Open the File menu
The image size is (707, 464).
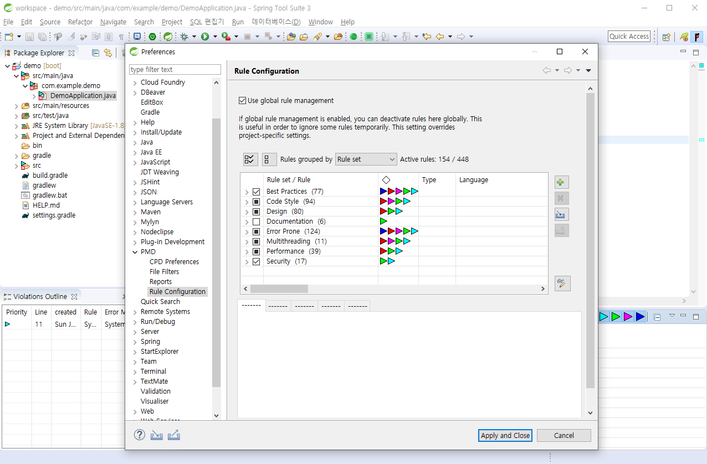tap(8, 22)
